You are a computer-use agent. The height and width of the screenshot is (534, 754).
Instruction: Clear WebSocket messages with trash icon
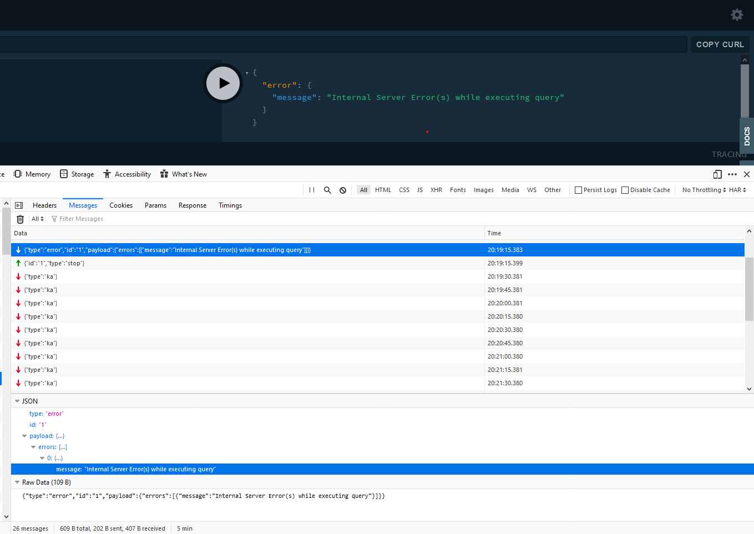click(x=20, y=218)
